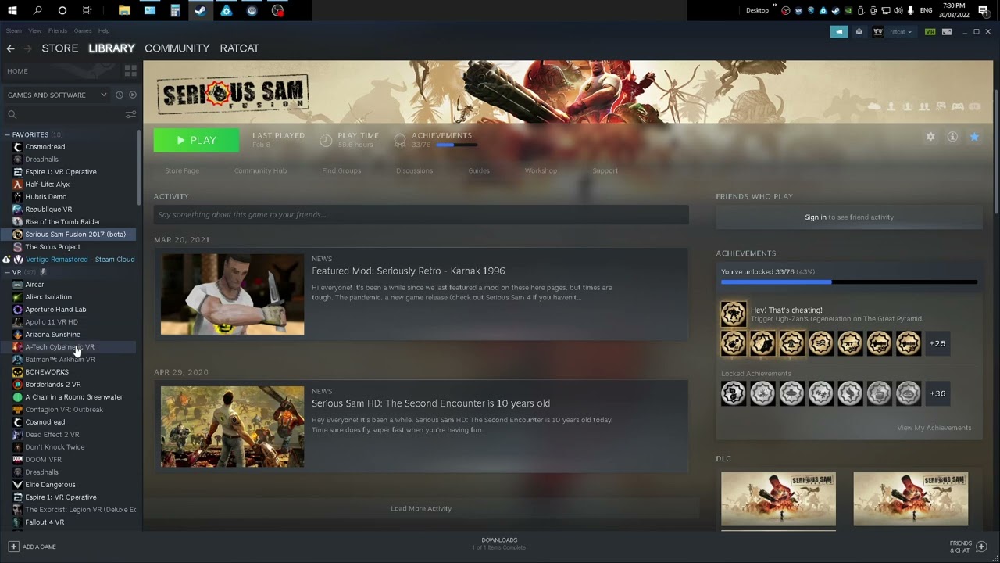The width and height of the screenshot is (1000, 563).
Task: Open the Workshop link
Action: pyautogui.click(x=541, y=170)
